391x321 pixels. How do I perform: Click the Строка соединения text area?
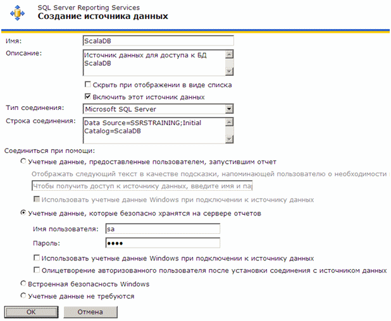(x=154, y=131)
